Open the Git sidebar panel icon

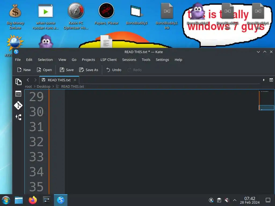pyautogui.click(x=18, y=105)
